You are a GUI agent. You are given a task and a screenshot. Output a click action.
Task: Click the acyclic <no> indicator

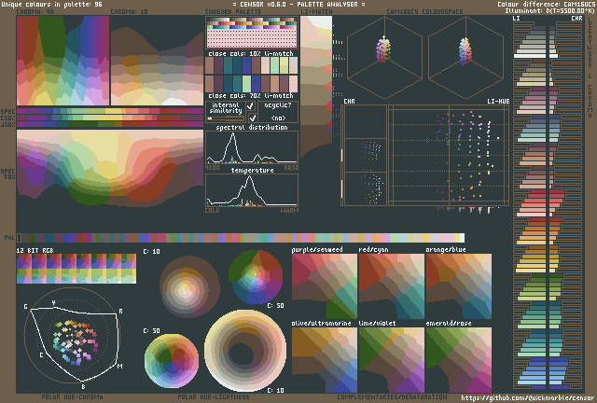pos(277,118)
